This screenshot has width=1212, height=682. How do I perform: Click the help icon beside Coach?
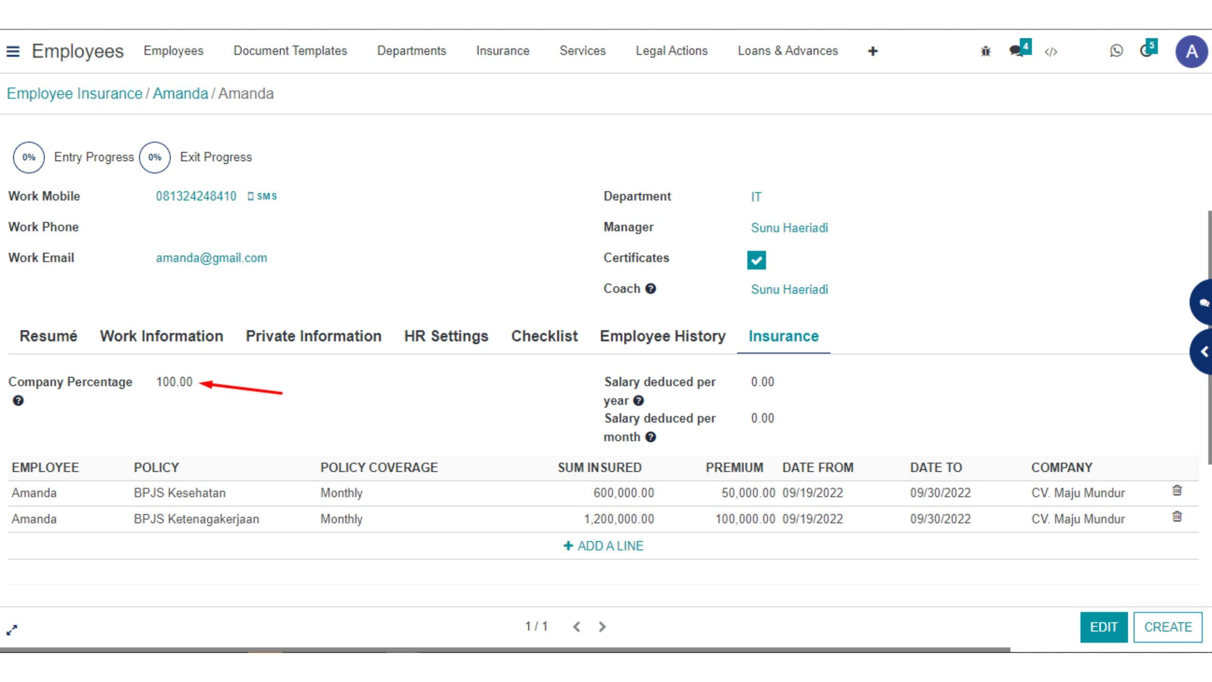pyautogui.click(x=651, y=288)
